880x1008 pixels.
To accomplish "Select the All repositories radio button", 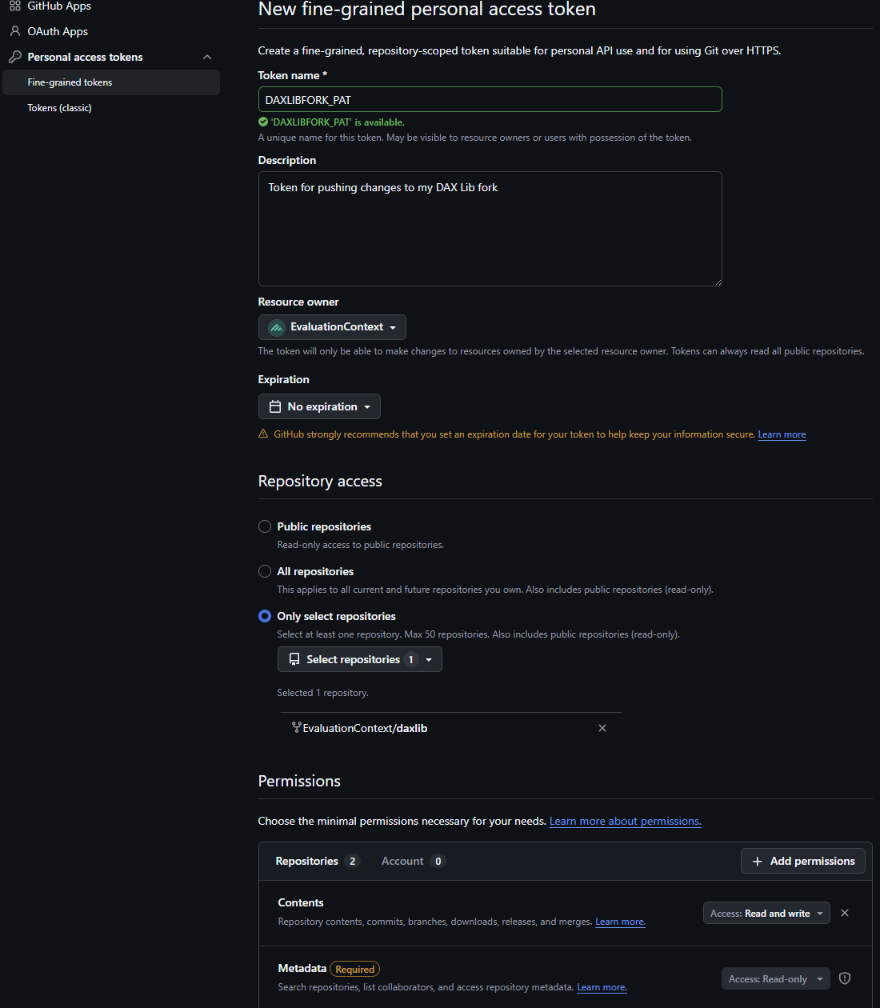I will tap(265, 571).
